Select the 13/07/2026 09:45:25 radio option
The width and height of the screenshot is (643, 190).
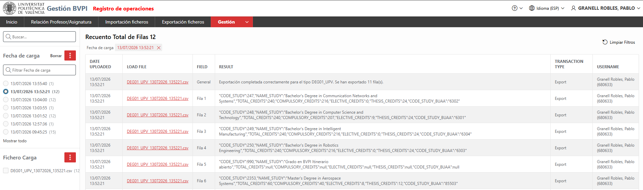[6, 132]
